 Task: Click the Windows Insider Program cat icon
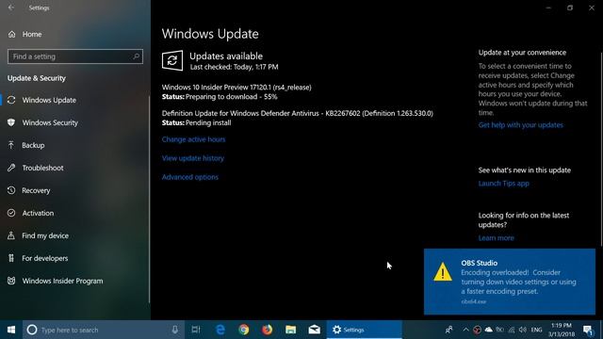pos(11,281)
